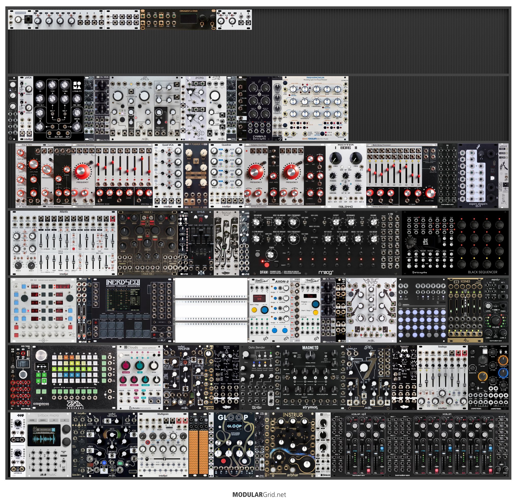
Task: Click the pink Position knob on Clouds
Action: click(x=126, y=366)
